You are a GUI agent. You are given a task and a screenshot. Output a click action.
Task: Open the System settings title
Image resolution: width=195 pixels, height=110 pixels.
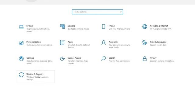[30, 26]
